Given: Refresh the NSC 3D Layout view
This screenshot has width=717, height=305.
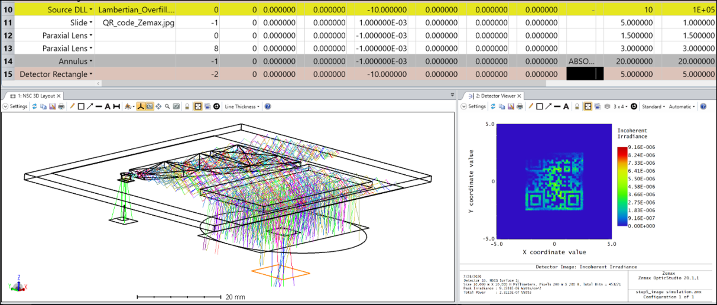Looking at the screenshot, I should tap(35, 107).
